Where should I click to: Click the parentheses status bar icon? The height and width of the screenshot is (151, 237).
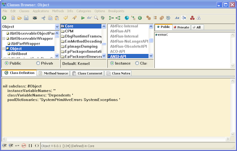pyautogui.click(x=37, y=145)
